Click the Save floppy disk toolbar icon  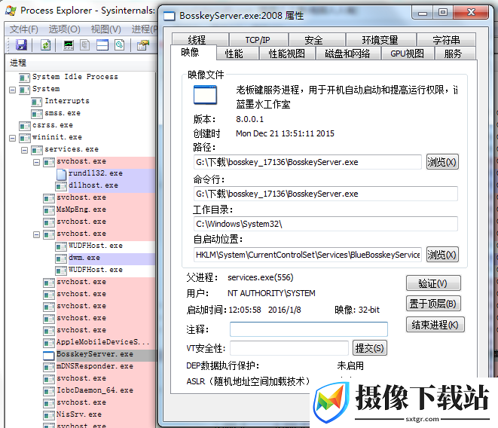[x=21, y=44]
